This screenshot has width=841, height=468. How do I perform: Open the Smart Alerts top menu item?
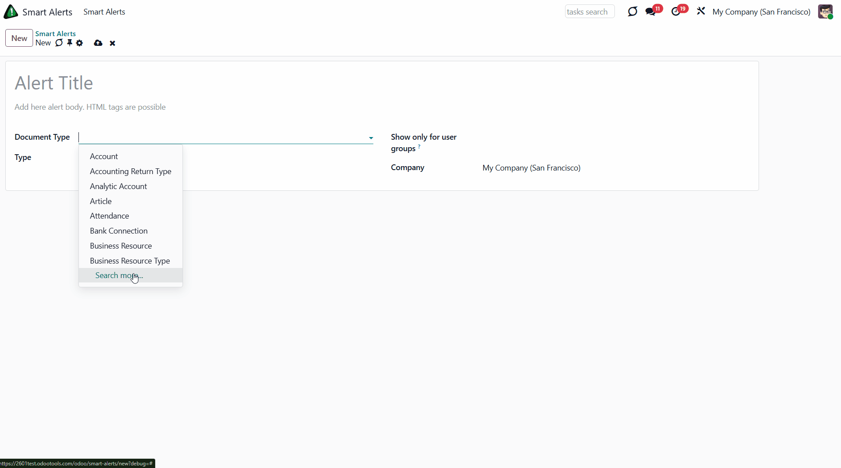click(x=104, y=12)
